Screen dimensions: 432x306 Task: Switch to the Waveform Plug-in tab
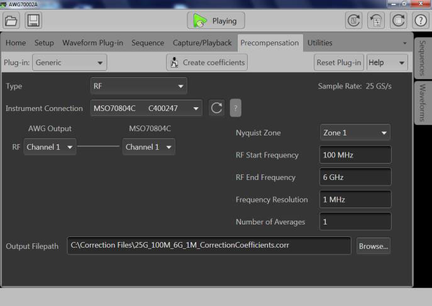coord(92,43)
